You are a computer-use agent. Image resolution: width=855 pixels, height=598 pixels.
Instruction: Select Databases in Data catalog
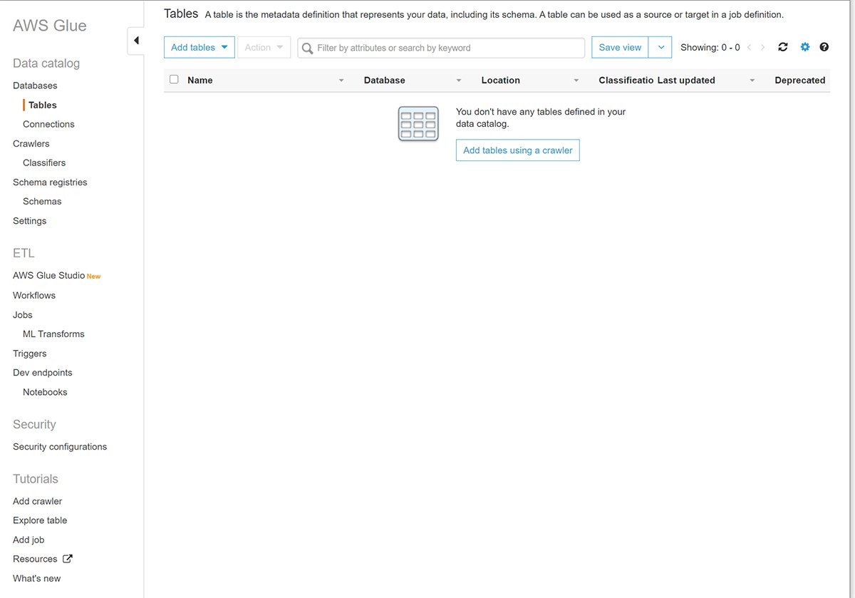[x=35, y=86]
